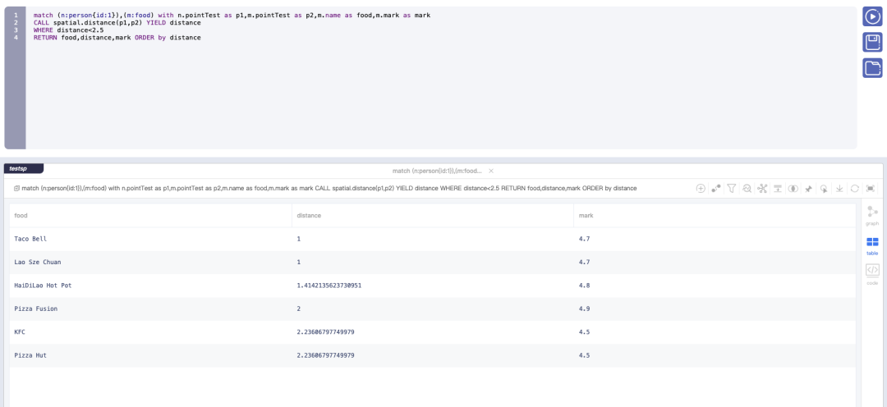The image size is (887, 407).
Task: Save the query using the floppy disk icon
Action: [x=872, y=42]
